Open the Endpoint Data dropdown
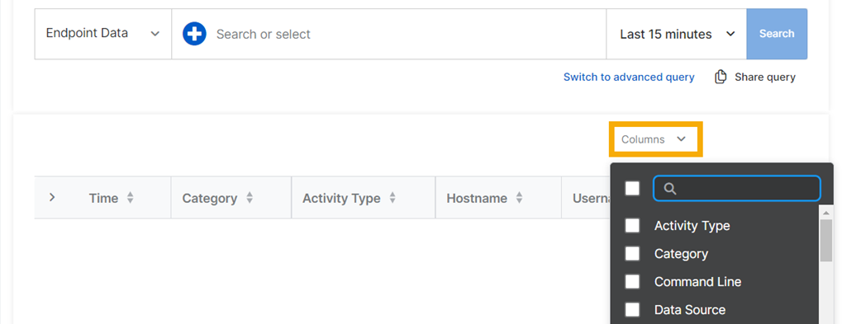This screenshot has width=842, height=324. click(x=103, y=34)
